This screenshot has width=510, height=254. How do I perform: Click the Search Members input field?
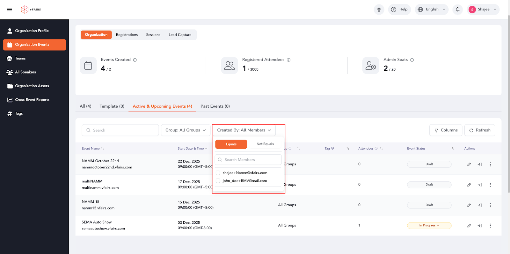coord(248,160)
